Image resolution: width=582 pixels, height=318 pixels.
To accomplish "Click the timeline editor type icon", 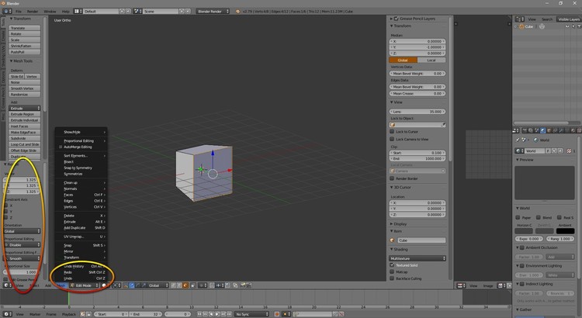I will (6, 314).
